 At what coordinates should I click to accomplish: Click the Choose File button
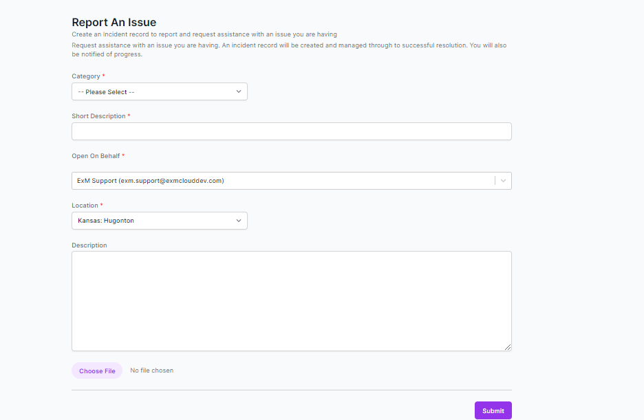tap(97, 371)
